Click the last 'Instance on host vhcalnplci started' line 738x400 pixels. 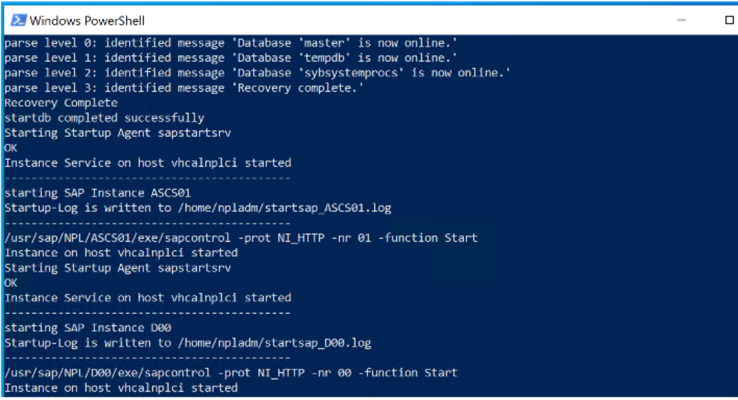[x=121, y=388]
